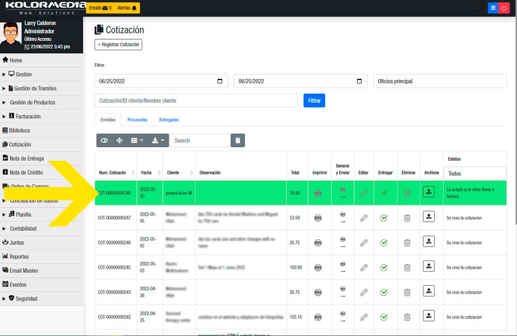Print quotation COT-00000000245
Viewport: 517px width, 336px height.
(x=318, y=267)
